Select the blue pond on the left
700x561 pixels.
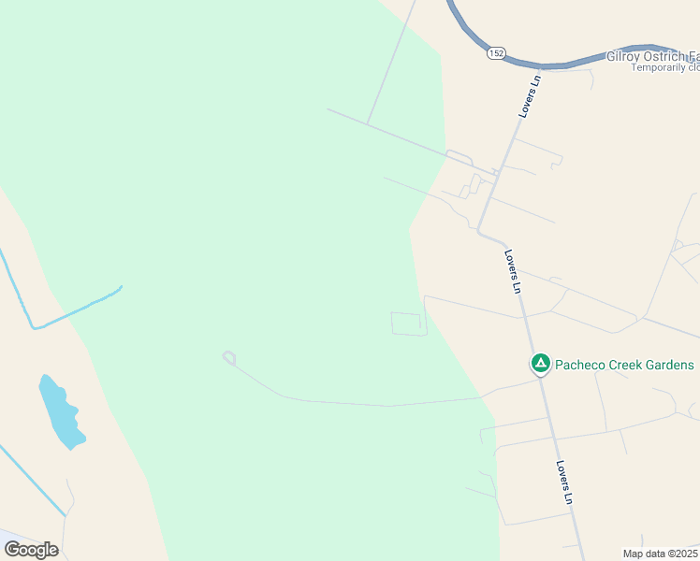click(x=61, y=411)
